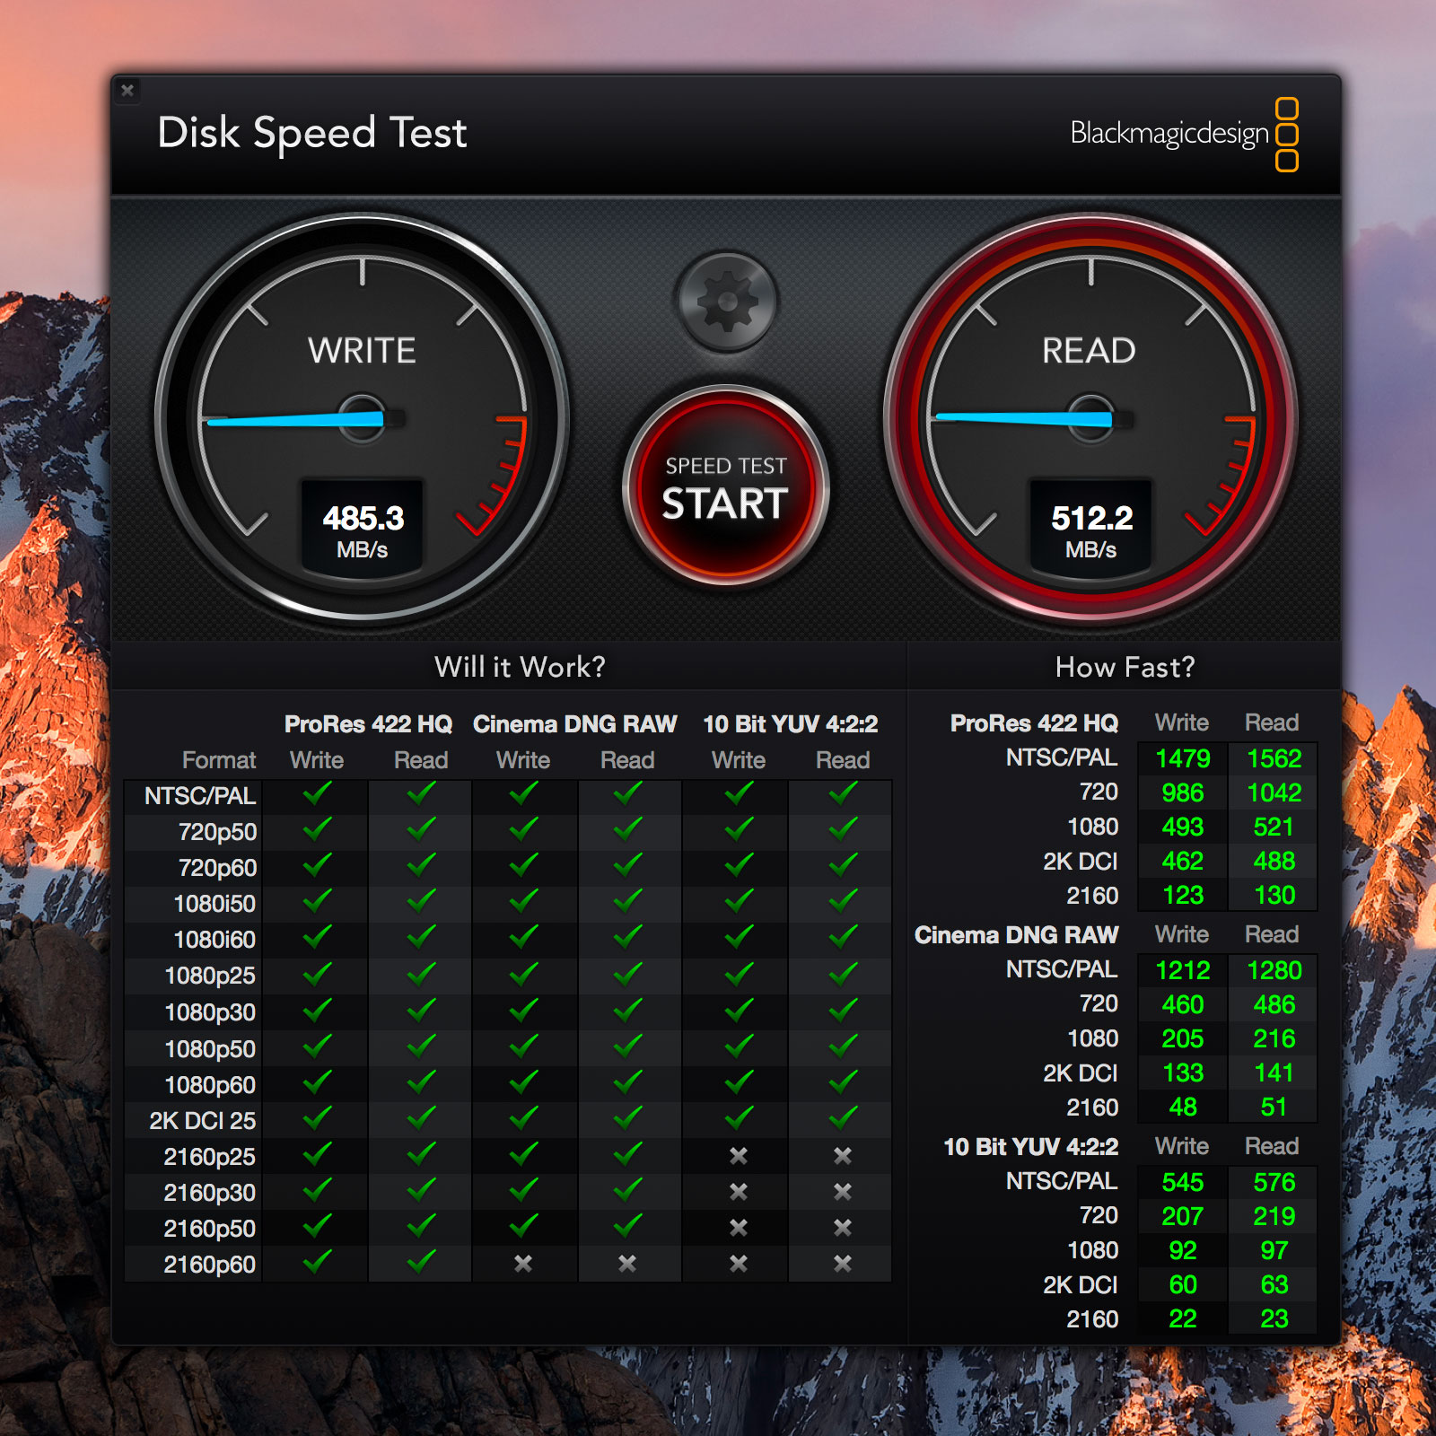Click ProRes NTSC/PAL write value 1479
Screen dimensions: 1436x1436
click(x=1182, y=759)
